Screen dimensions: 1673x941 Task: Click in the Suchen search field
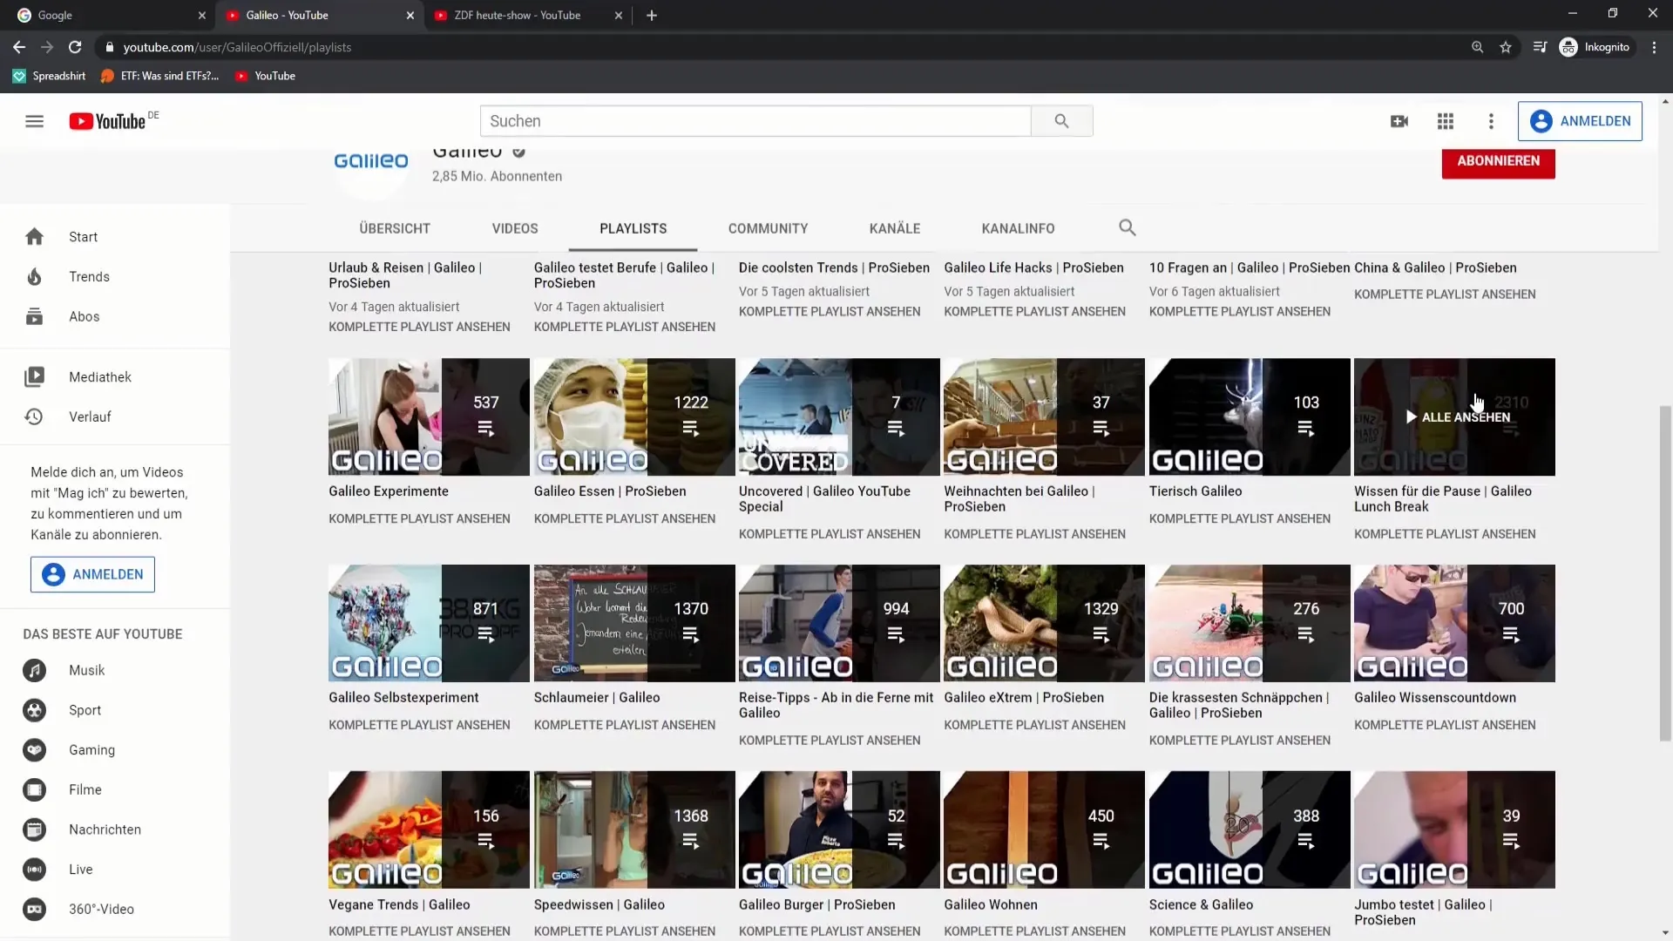(755, 121)
